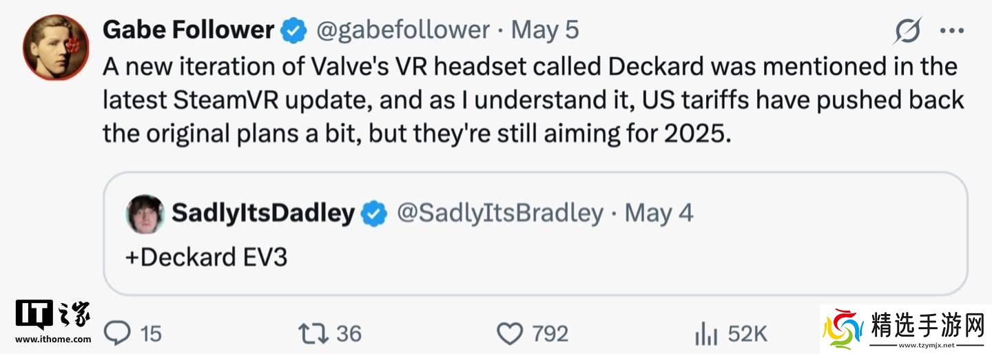The width and height of the screenshot is (992, 354).
Task: Click the May 5 post timestamp
Action: pos(546,30)
